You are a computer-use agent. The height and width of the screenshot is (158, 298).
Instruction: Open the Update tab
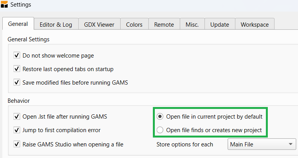pos(219,24)
